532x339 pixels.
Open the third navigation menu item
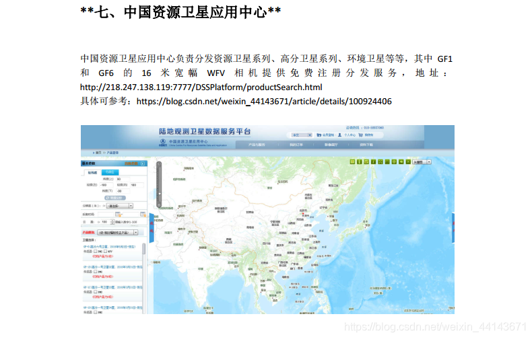pyautogui.click(x=331, y=145)
